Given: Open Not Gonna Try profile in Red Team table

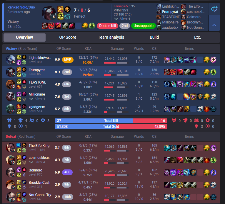Looking at the screenshot, I should [40, 195].
